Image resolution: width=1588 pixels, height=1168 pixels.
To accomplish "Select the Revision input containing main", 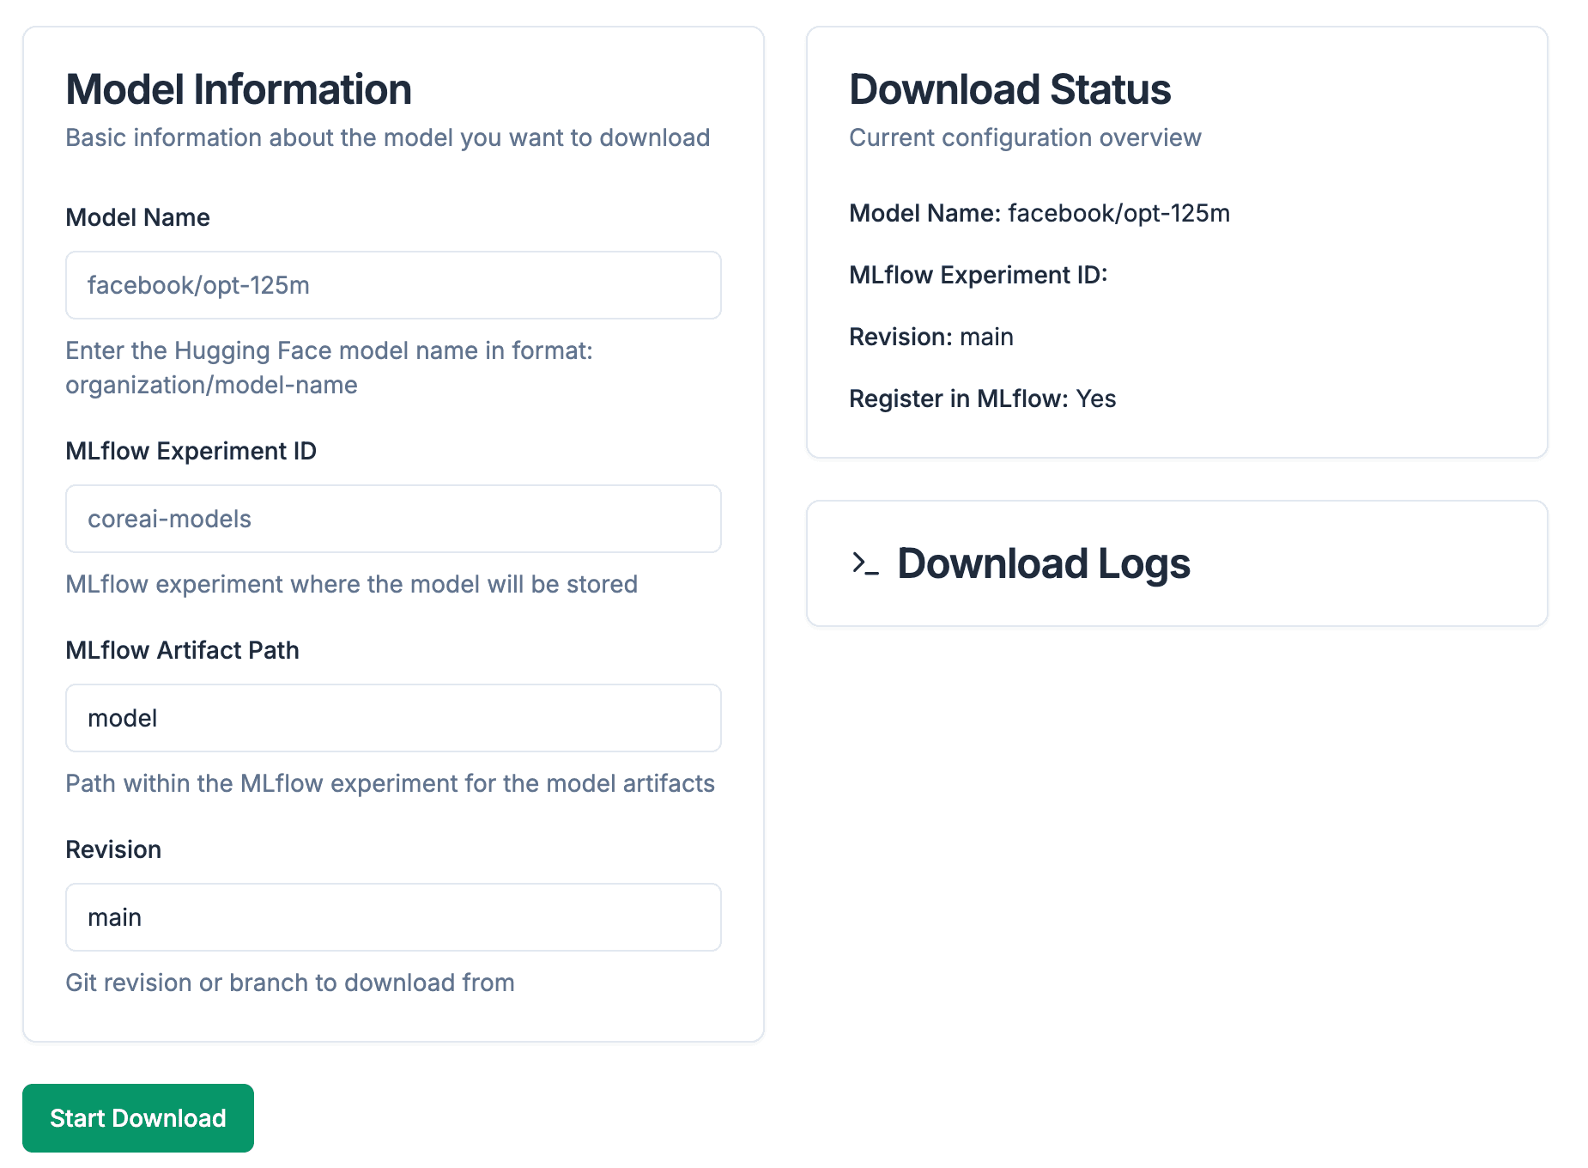I will coord(393,917).
